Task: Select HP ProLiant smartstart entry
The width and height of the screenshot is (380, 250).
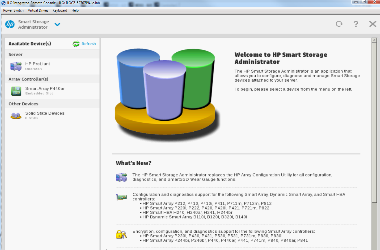Action: 52,66
